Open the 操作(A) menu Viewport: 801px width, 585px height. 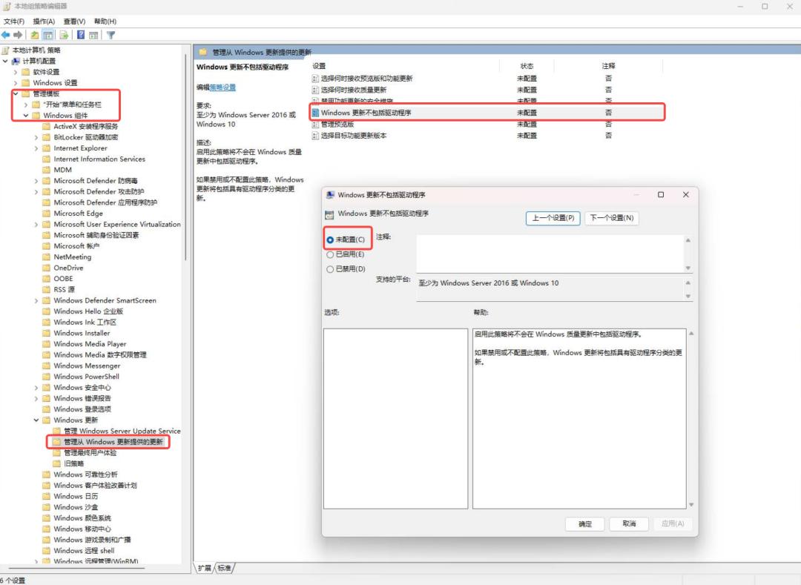click(x=45, y=22)
